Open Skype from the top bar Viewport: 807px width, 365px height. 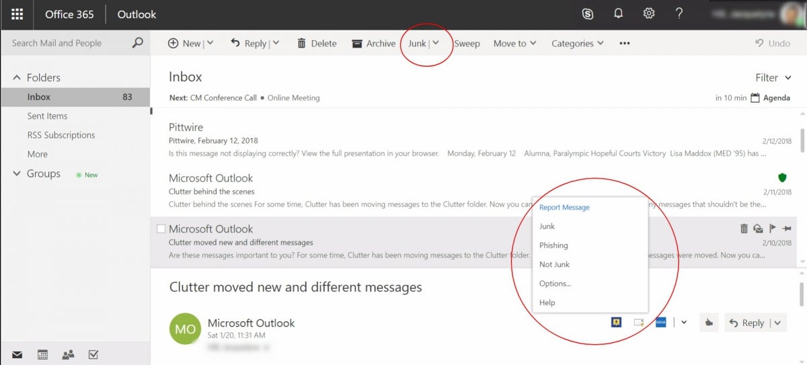point(587,14)
